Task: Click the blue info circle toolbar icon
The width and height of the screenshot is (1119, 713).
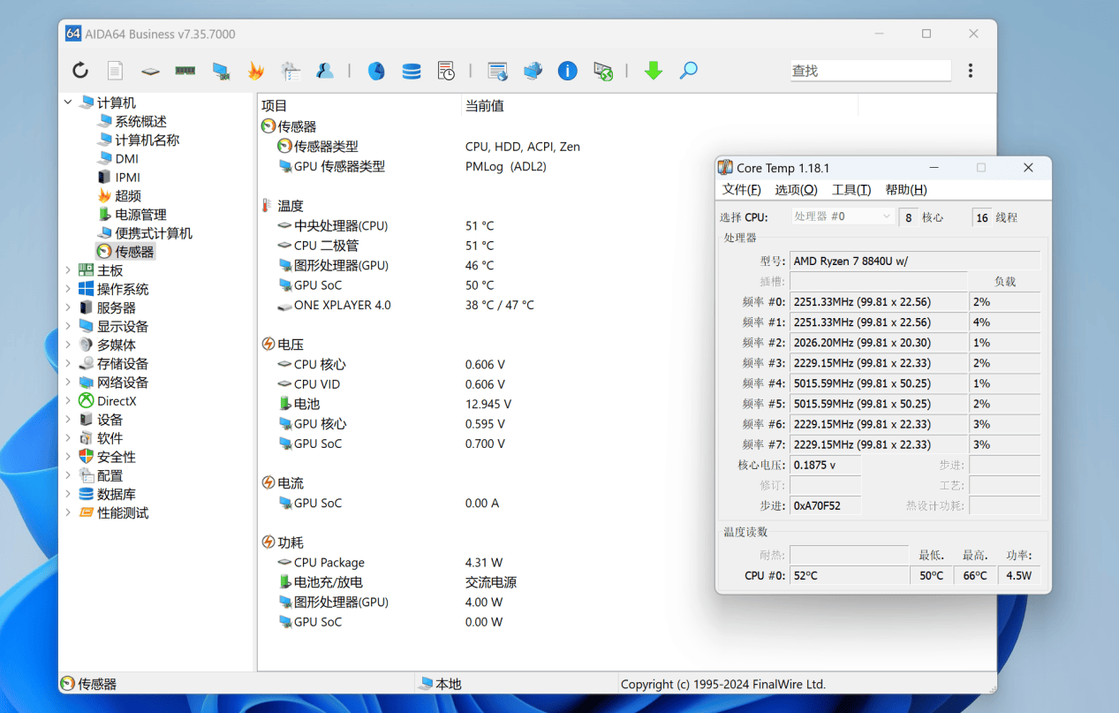Action: 568,71
